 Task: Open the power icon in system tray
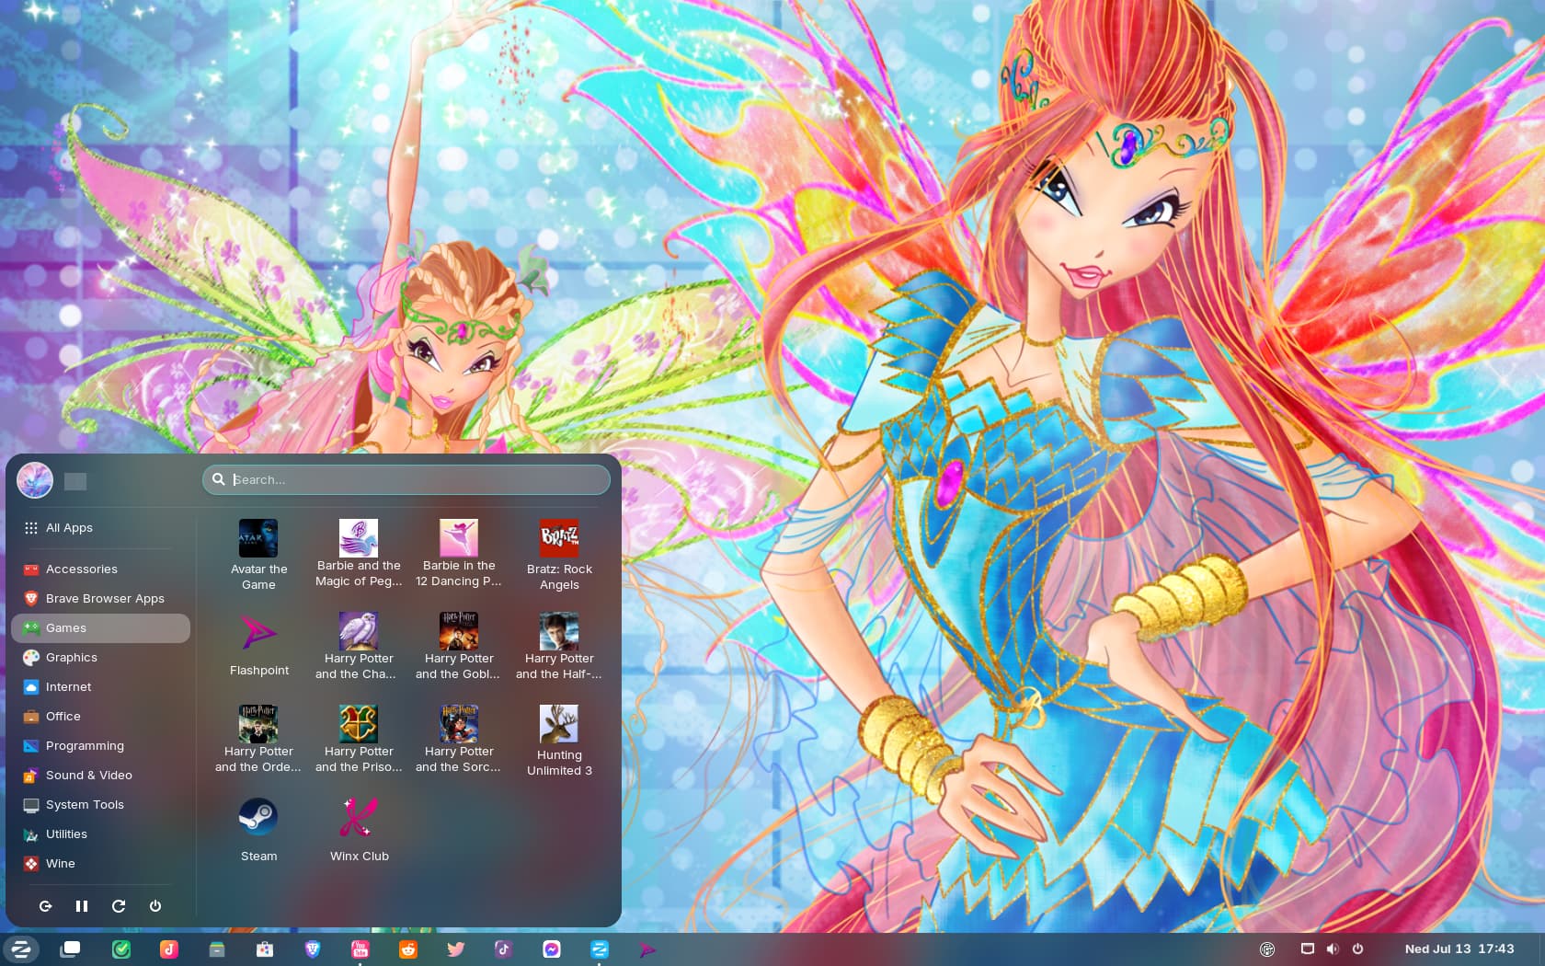pyautogui.click(x=1358, y=949)
